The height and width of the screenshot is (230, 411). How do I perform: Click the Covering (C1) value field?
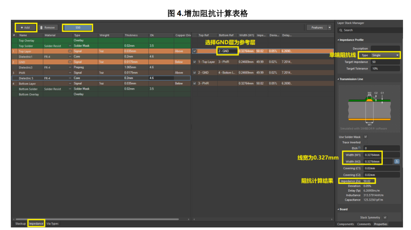(x=382, y=168)
